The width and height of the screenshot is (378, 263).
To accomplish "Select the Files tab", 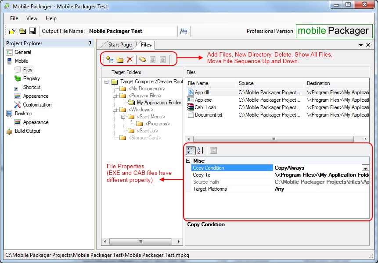I will pos(146,45).
